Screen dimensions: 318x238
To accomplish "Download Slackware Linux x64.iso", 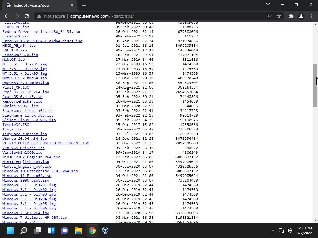I will (28, 111).
